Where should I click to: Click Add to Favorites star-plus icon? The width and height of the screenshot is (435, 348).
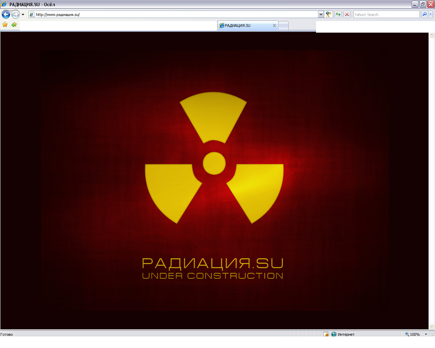[x=14, y=25]
